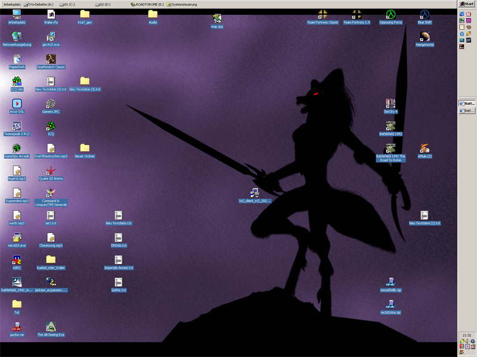Launch Gamers.IRC shortcut
Screen dimensions: 477x357
51,107
